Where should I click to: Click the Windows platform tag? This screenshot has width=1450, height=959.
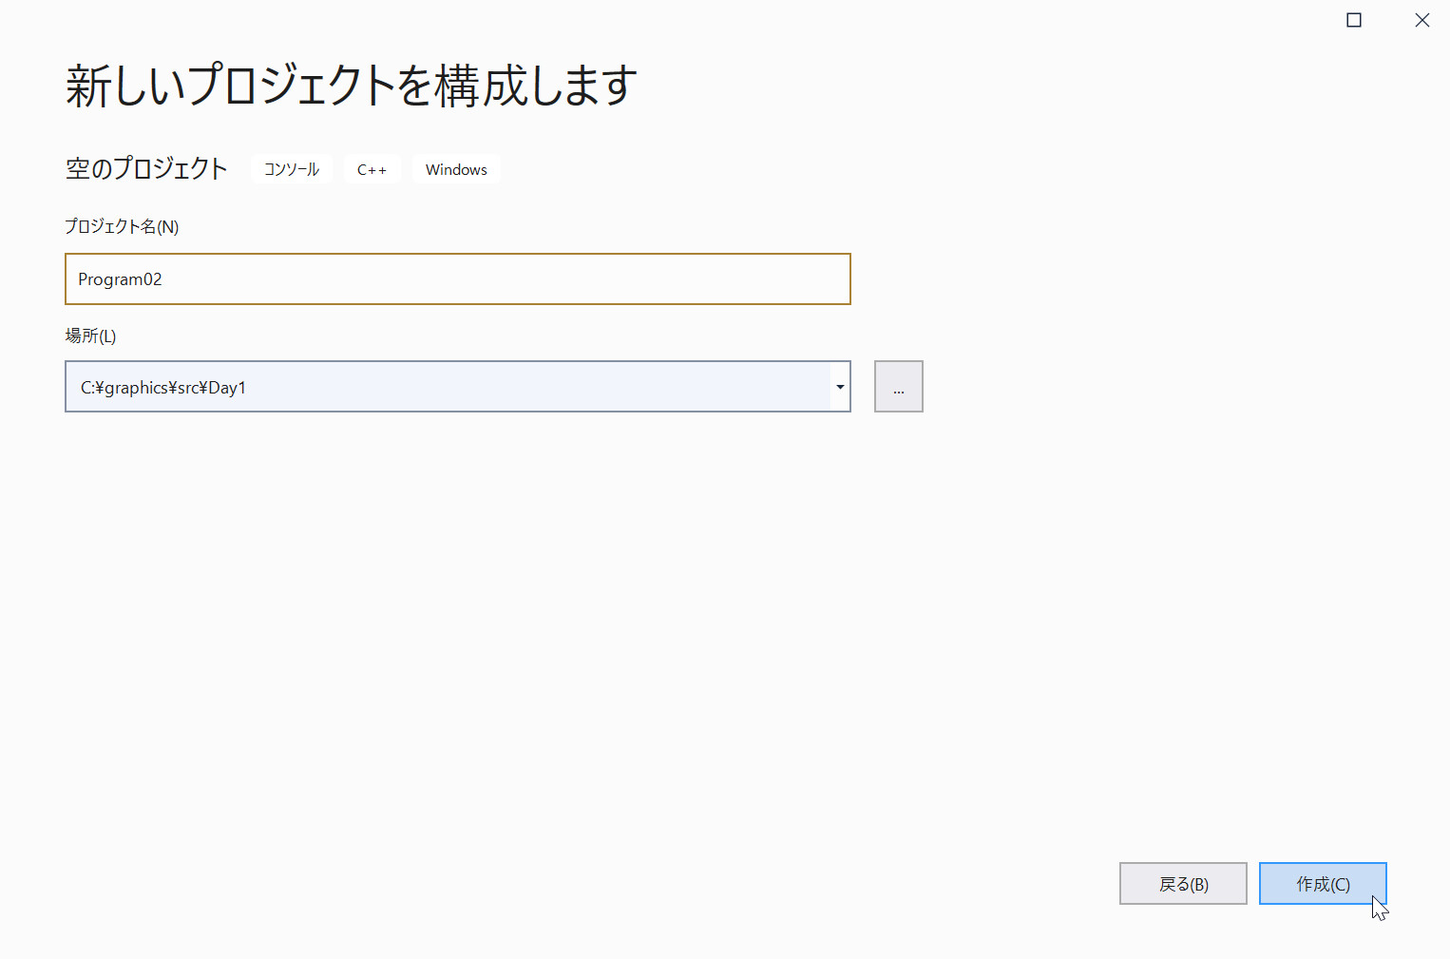456,169
